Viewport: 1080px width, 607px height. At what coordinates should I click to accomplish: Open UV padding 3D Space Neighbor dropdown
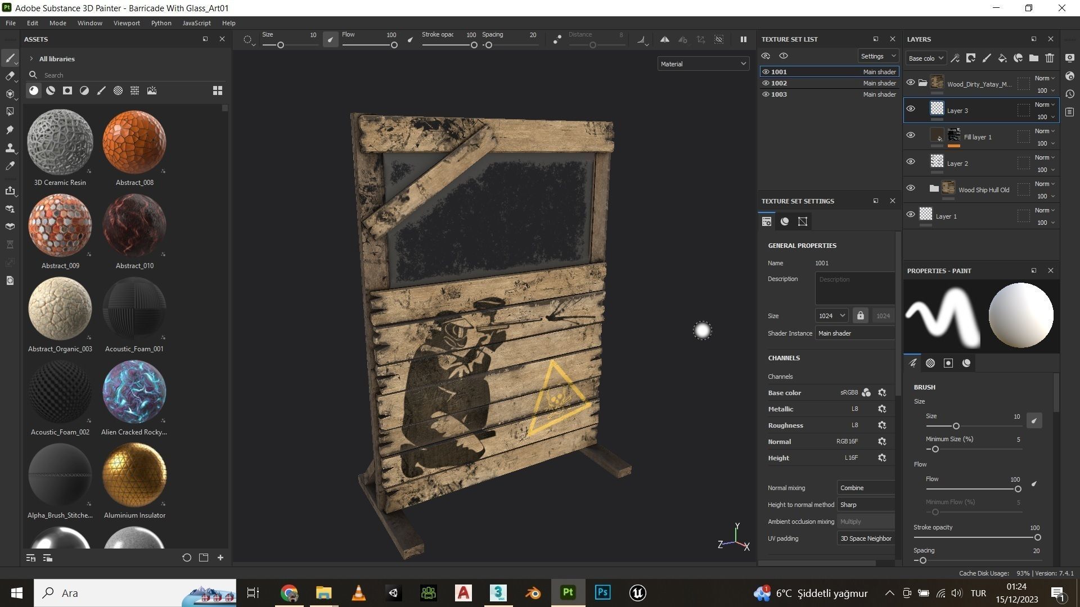866,538
